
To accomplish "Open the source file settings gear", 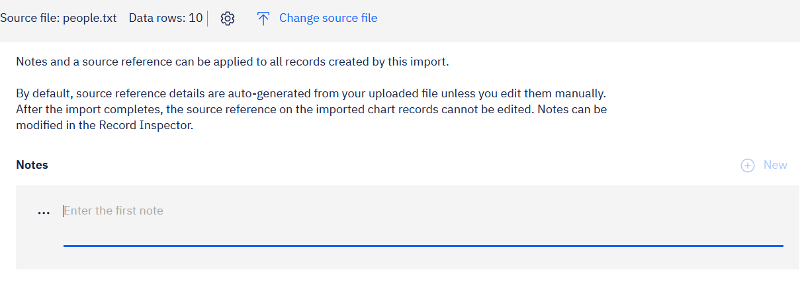I will tap(228, 19).
